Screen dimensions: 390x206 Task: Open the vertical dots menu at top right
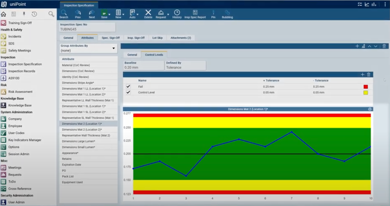click(x=385, y=4)
